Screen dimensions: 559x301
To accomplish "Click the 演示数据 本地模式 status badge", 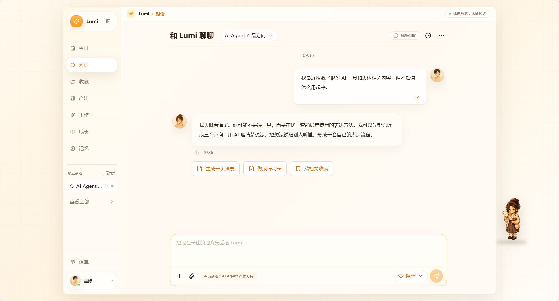I will (467, 14).
